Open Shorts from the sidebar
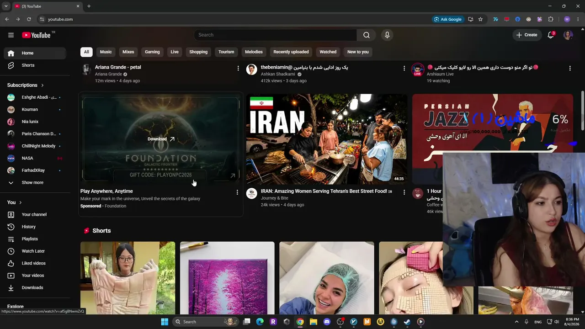 pos(35,65)
